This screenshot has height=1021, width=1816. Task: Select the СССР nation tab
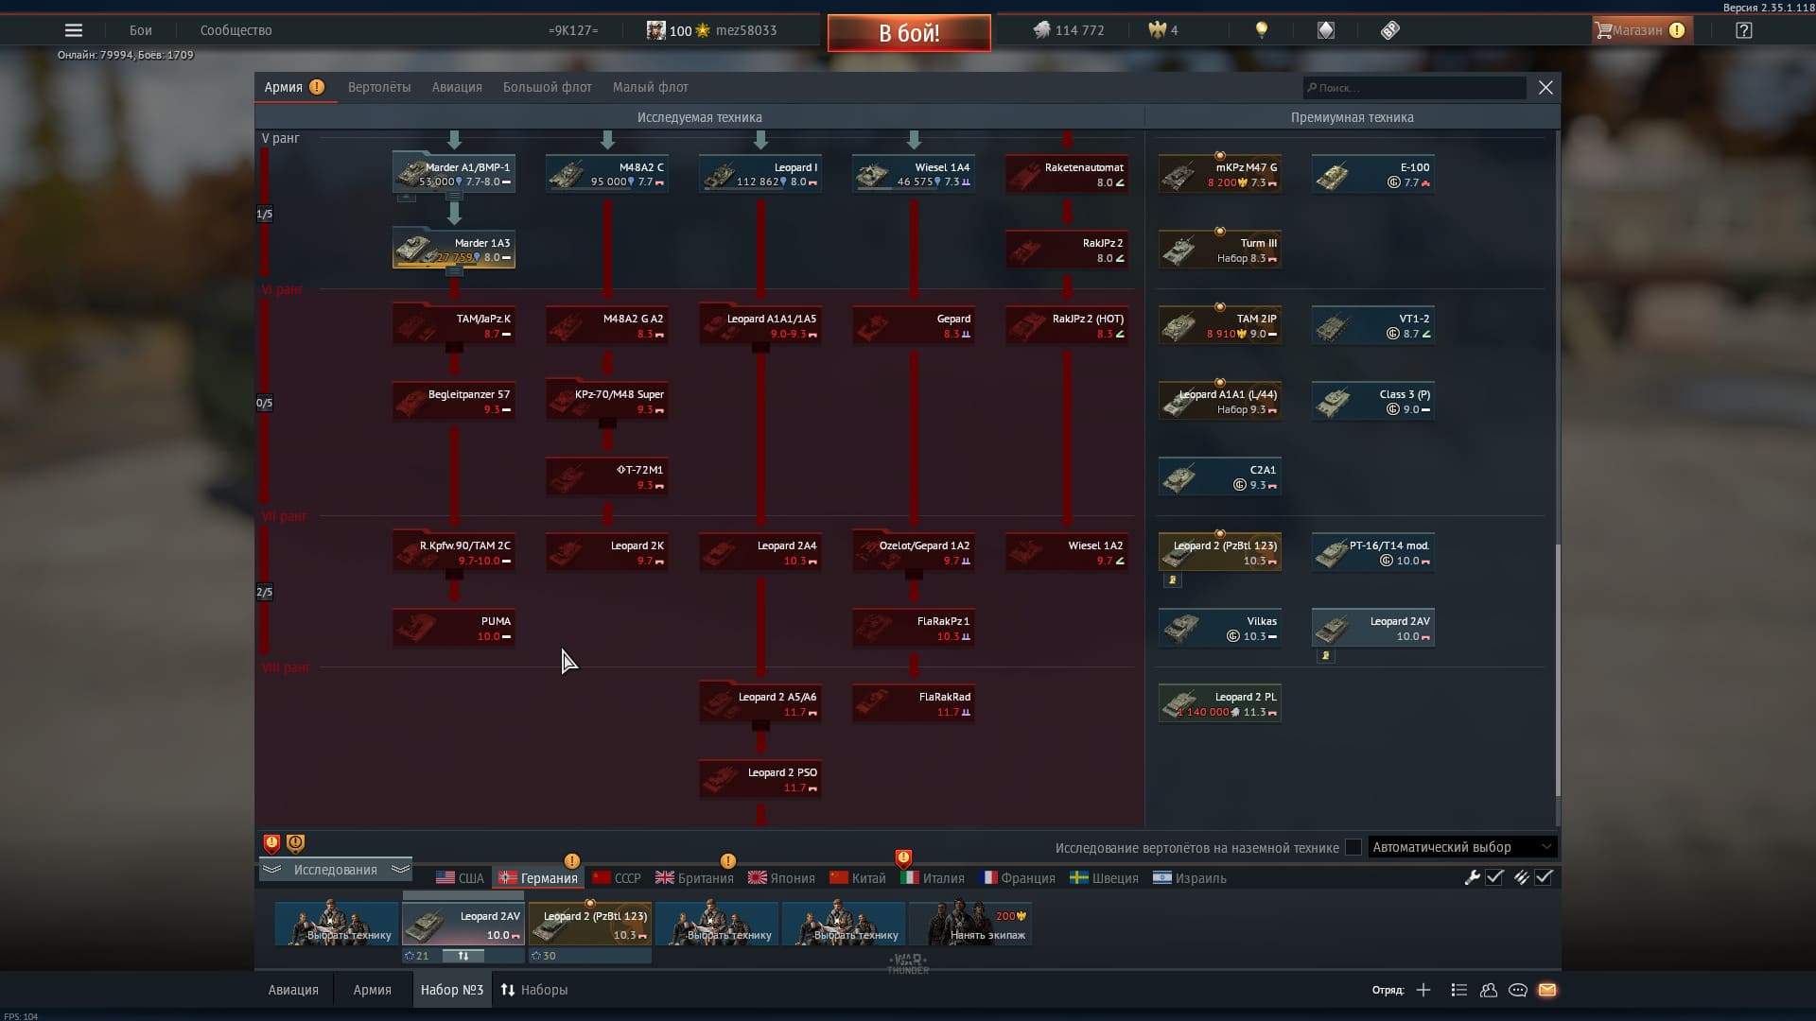(617, 878)
